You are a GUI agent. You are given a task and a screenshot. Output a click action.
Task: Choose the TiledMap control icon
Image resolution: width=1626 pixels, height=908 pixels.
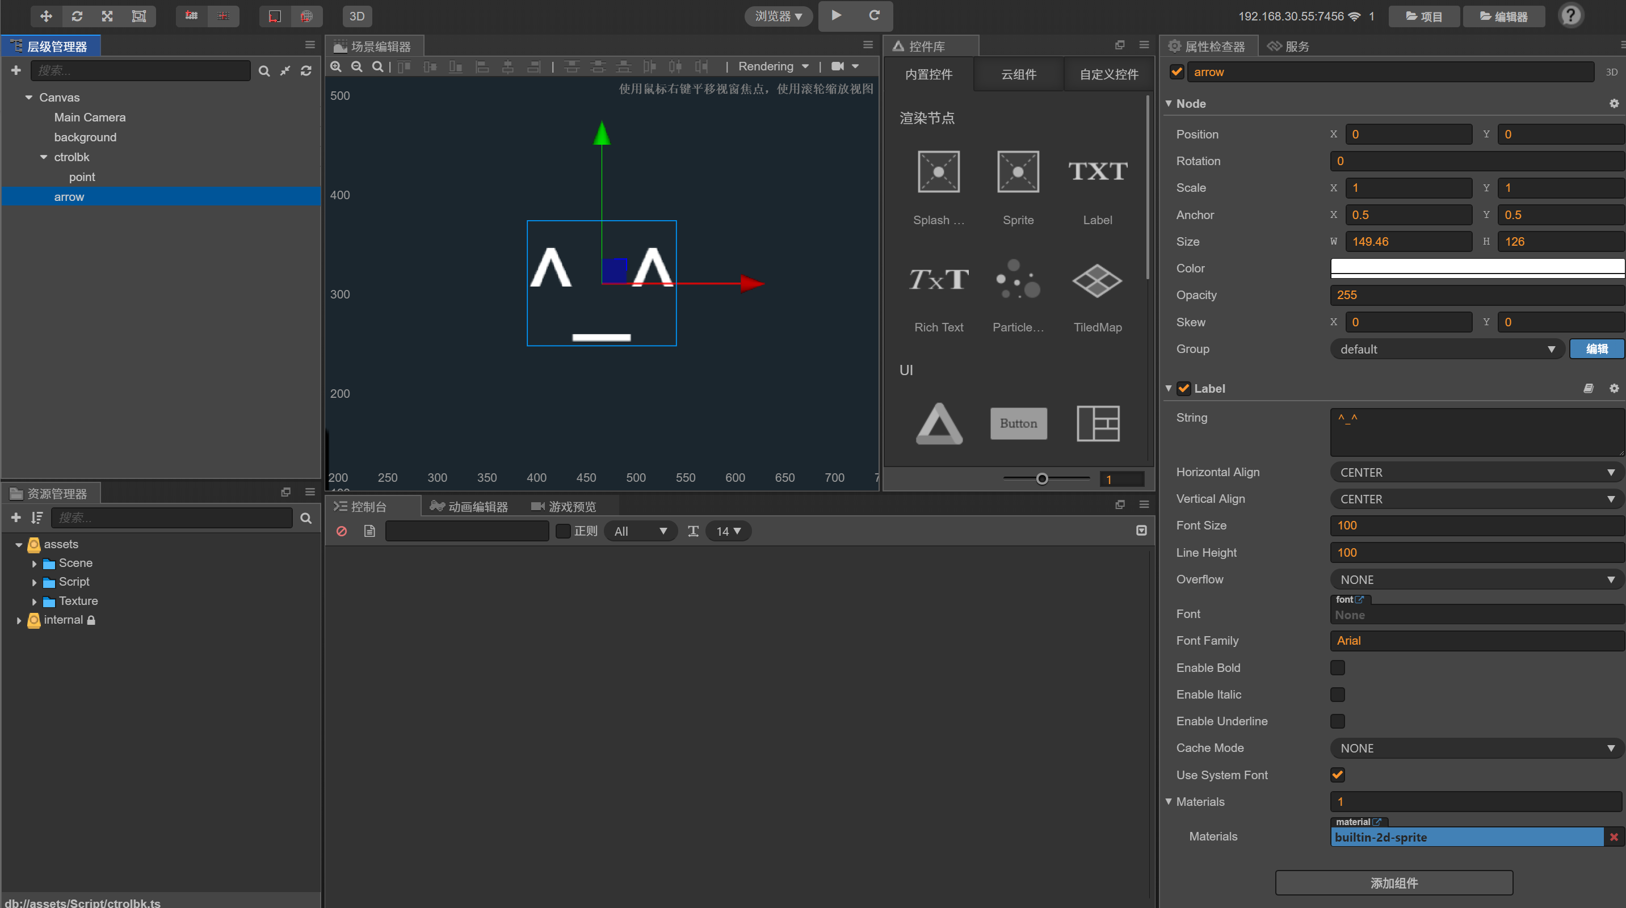1097,281
